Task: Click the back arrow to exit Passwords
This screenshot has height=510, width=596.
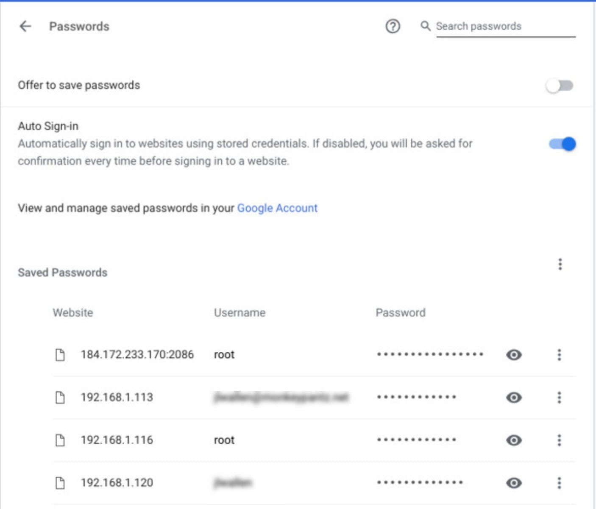Action: pyautogui.click(x=25, y=26)
